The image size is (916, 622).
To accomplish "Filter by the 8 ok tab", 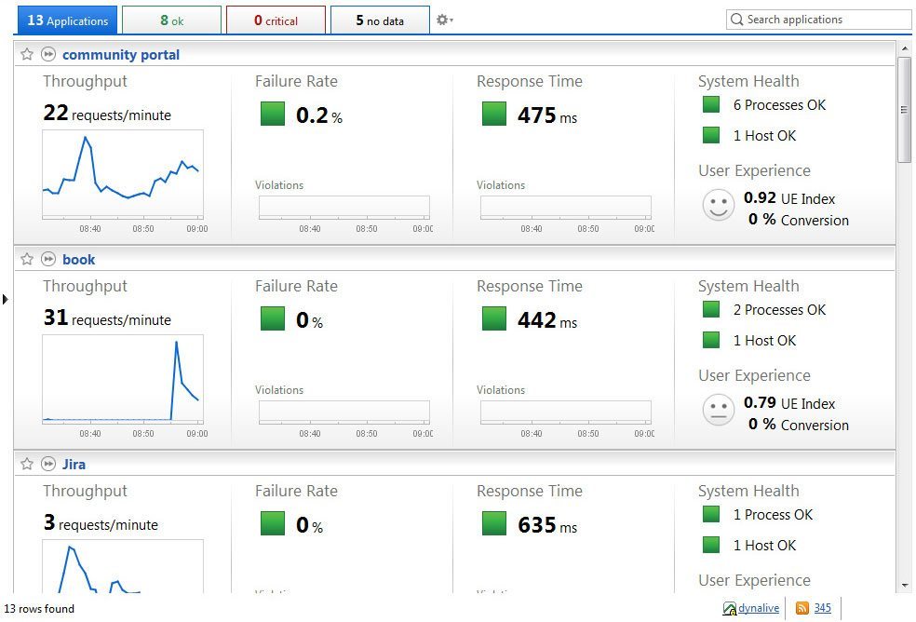I will (x=171, y=20).
